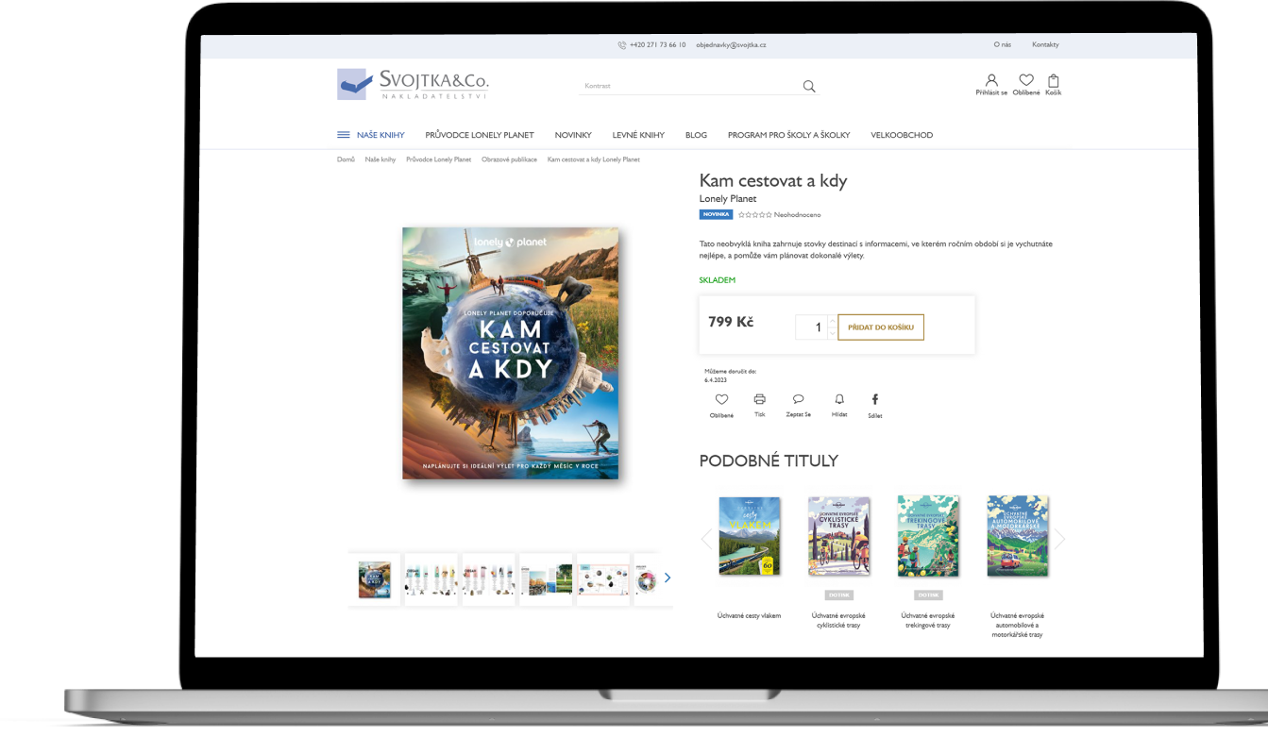The width and height of the screenshot is (1268, 737).
Task: Open the Kontakty link
Action: click(1045, 44)
